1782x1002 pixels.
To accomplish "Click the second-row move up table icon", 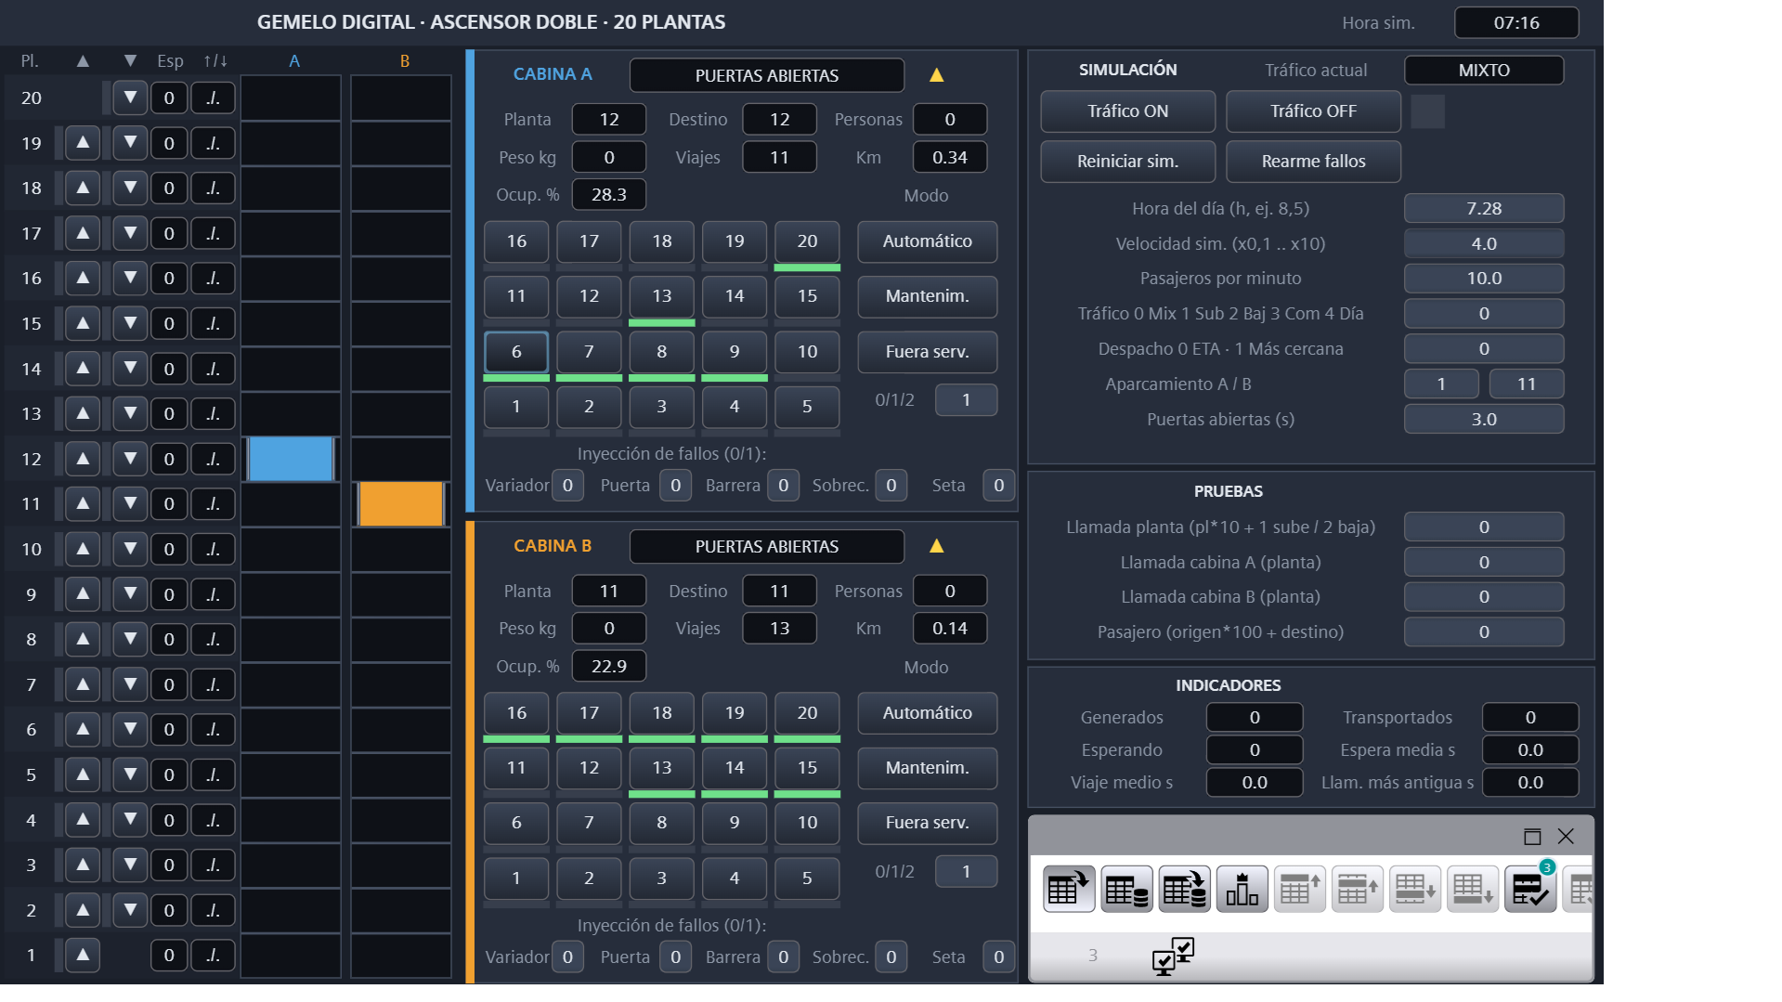I will (1357, 890).
